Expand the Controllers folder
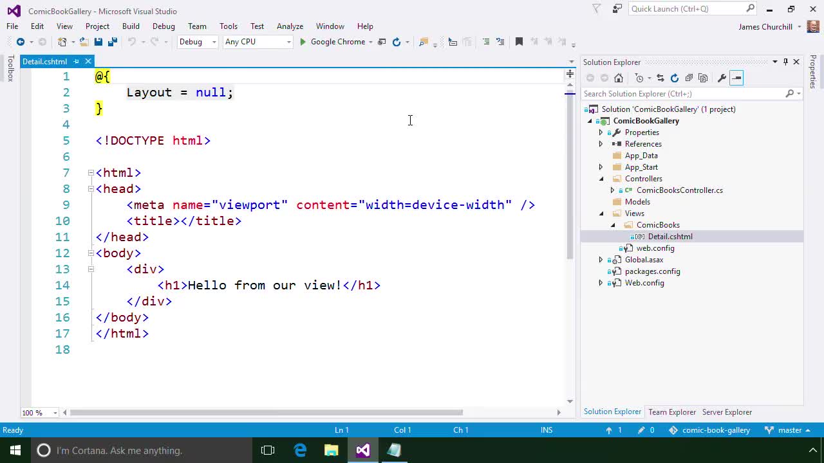The height and width of the screenshot is (463, 824). point(601,179)
